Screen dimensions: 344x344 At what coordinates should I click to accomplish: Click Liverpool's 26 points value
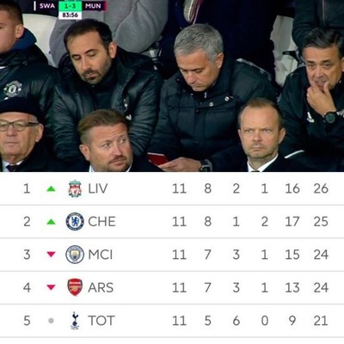pyautogui.click(x=321, y=188)
